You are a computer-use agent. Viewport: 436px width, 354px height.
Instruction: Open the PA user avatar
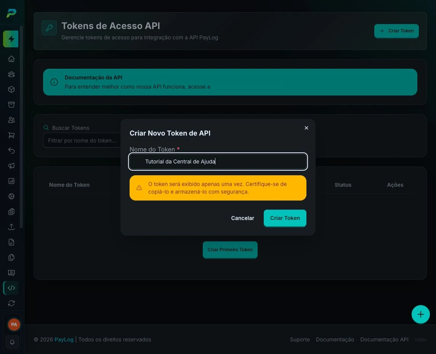point(14,325)
